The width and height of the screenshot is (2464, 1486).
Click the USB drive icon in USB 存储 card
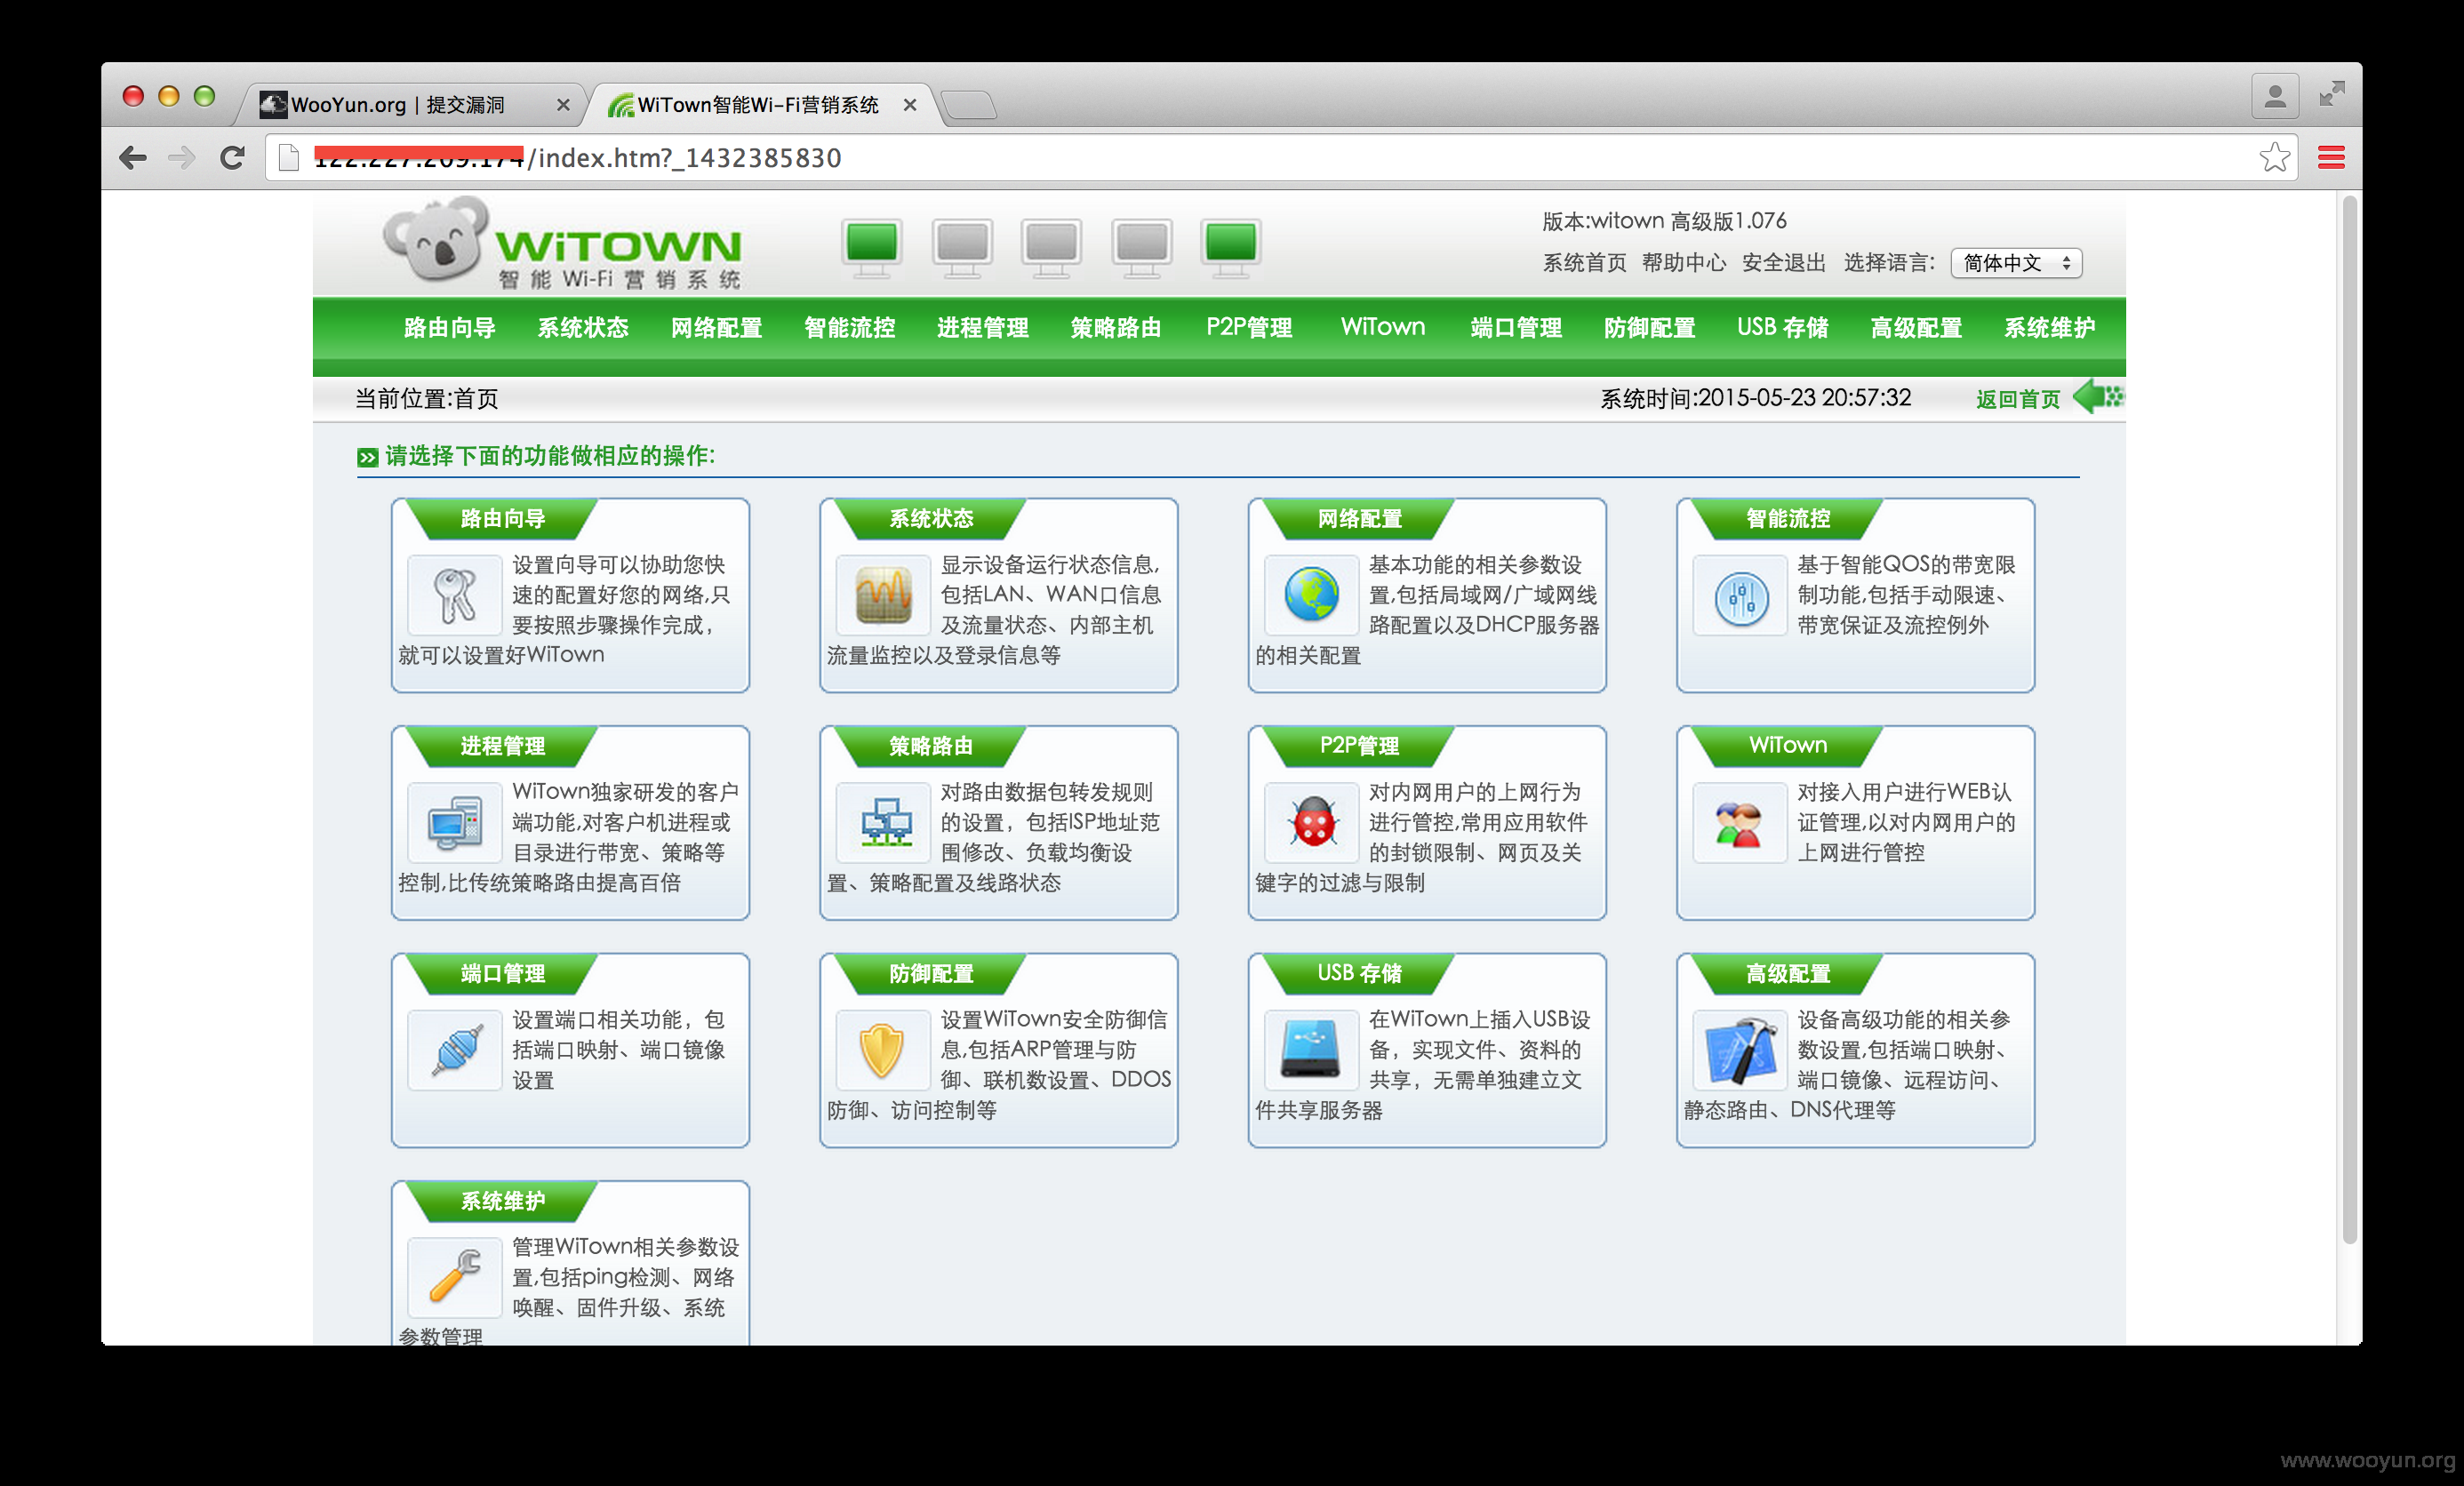1311,1050
